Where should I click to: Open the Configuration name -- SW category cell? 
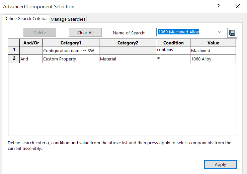(x=71, y=50)
